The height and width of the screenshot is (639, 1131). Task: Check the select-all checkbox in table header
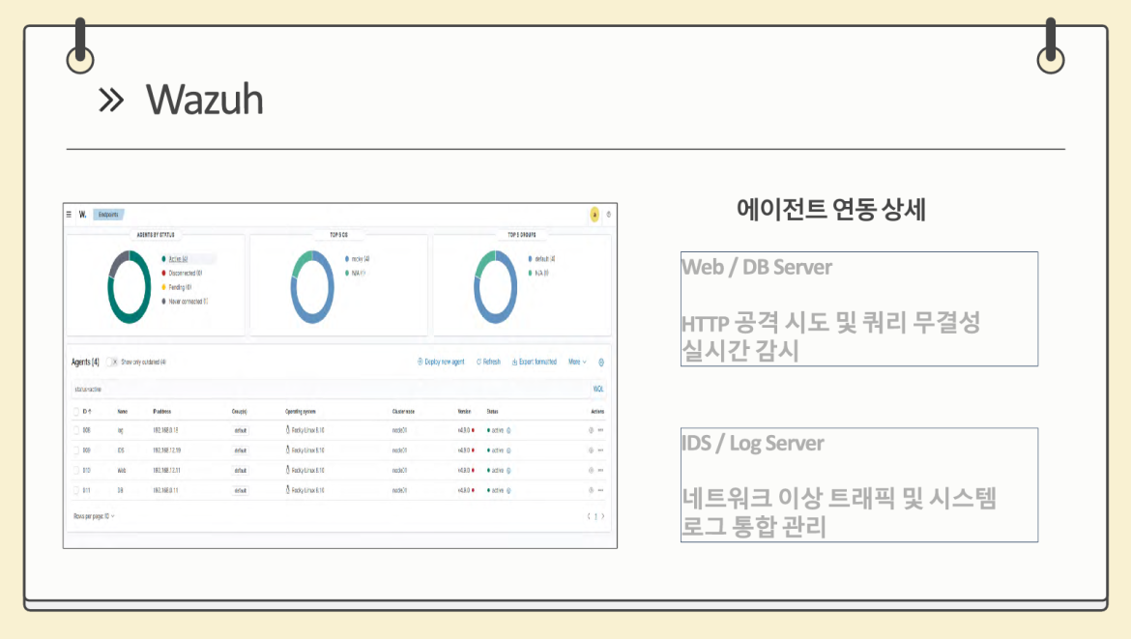tap(75, 412)
